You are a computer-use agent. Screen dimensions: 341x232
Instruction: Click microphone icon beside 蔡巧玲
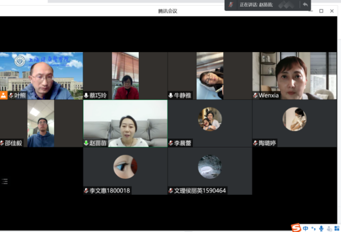click(x=86, y=95)
